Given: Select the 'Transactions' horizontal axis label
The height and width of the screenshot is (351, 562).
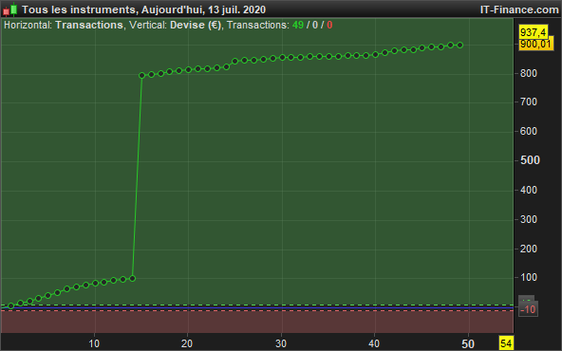Looking at the screenshot, I should pos(89,25).
